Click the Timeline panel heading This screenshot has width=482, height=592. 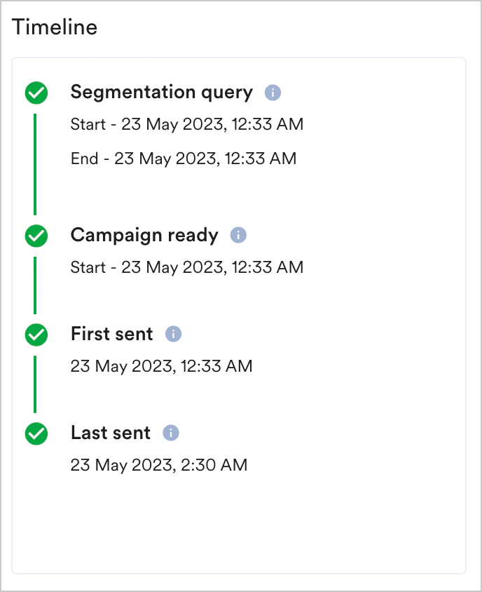point(54,27)
